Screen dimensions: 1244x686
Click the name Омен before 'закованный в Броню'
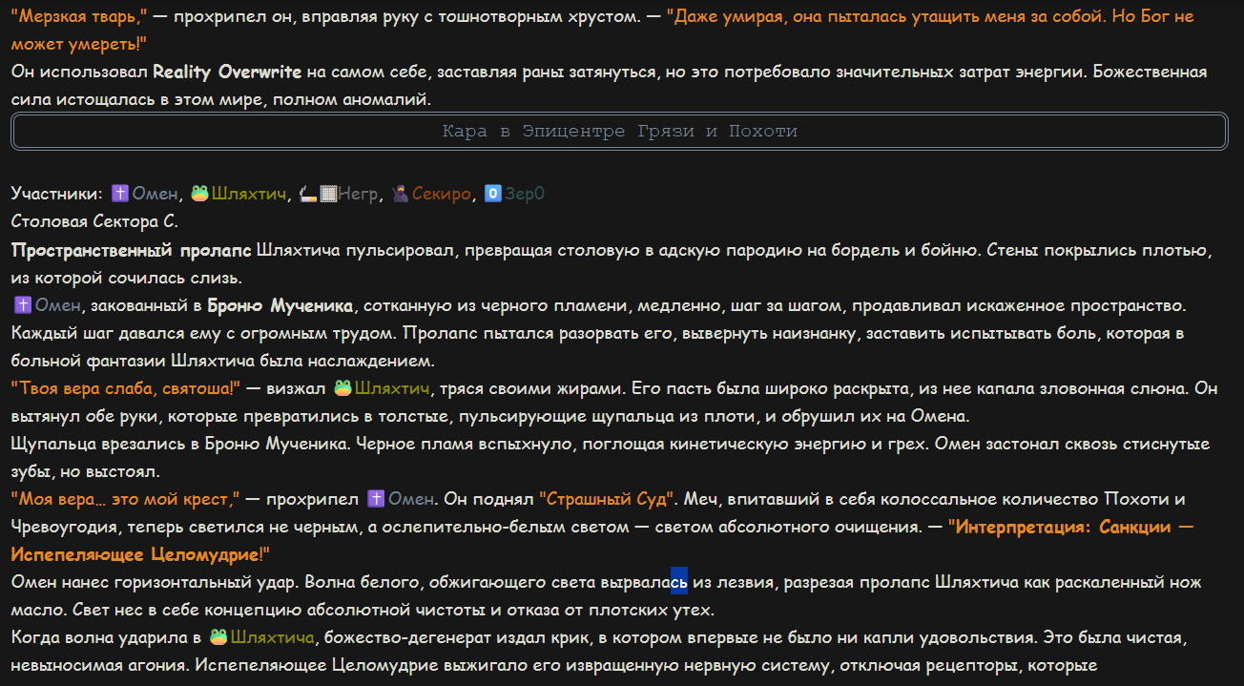coord(56,305)
